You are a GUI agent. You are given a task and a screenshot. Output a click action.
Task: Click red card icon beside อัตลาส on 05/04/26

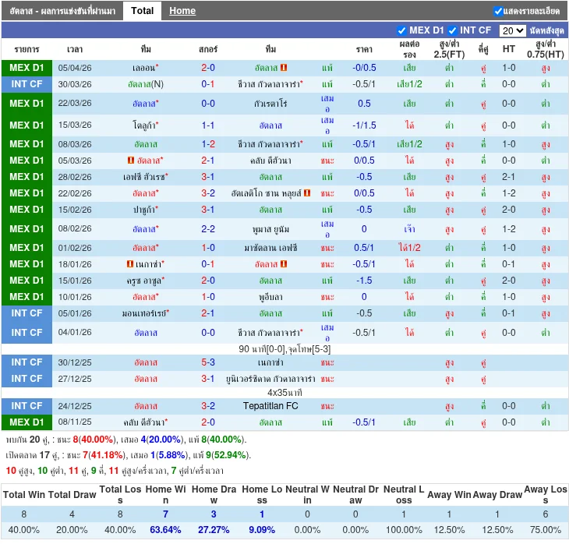[284, 68]
